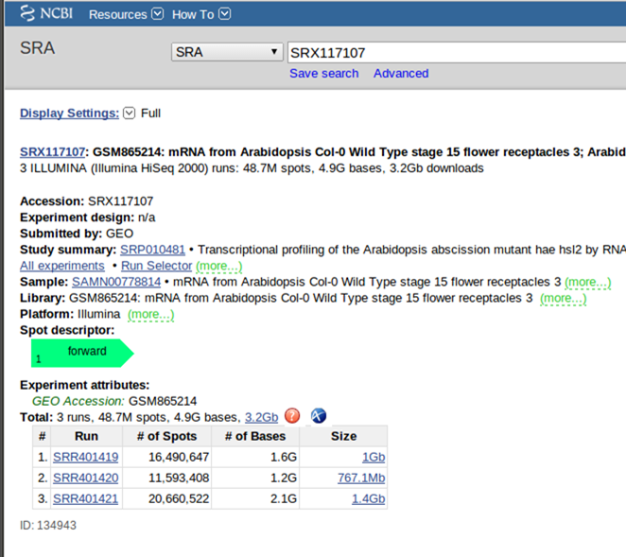
Task: Select the bases value 1.6G
Action: 284,457
